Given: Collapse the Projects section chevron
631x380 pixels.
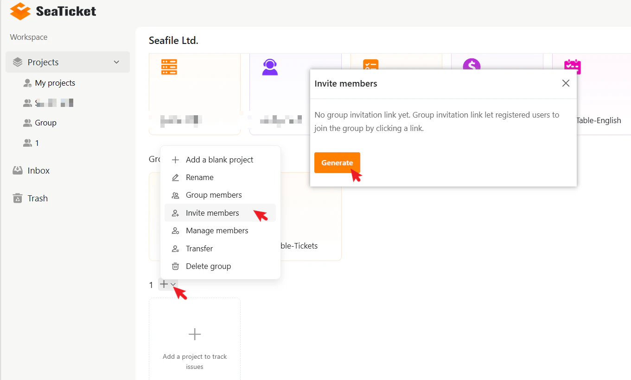Looking at the screenshot, I should 116,62.
